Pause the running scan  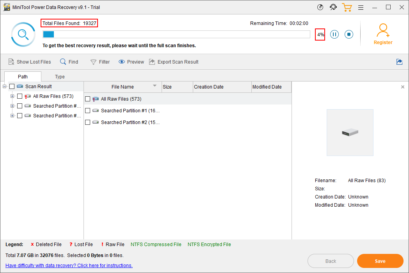point(334,34)
